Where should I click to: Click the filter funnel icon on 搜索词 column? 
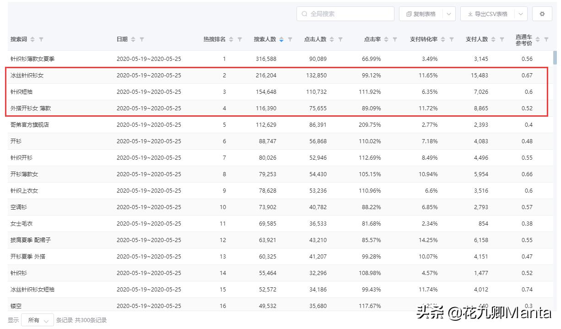(41, 39)
